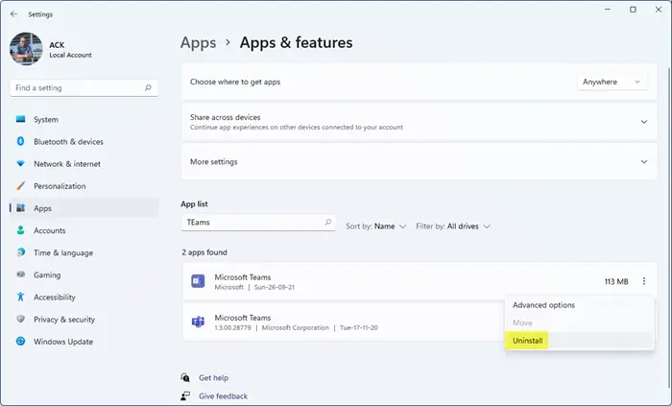Click the back arrow in Settings title bar
The image size is (672, 406).
coord(14,14)
